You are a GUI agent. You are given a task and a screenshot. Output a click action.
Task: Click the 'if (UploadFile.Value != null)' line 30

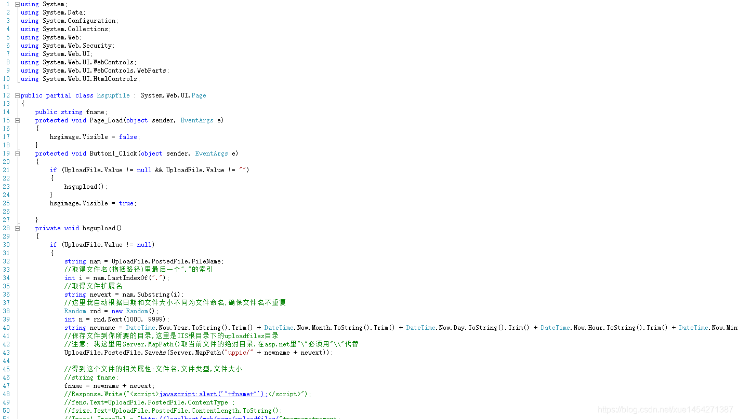point(102,245)
